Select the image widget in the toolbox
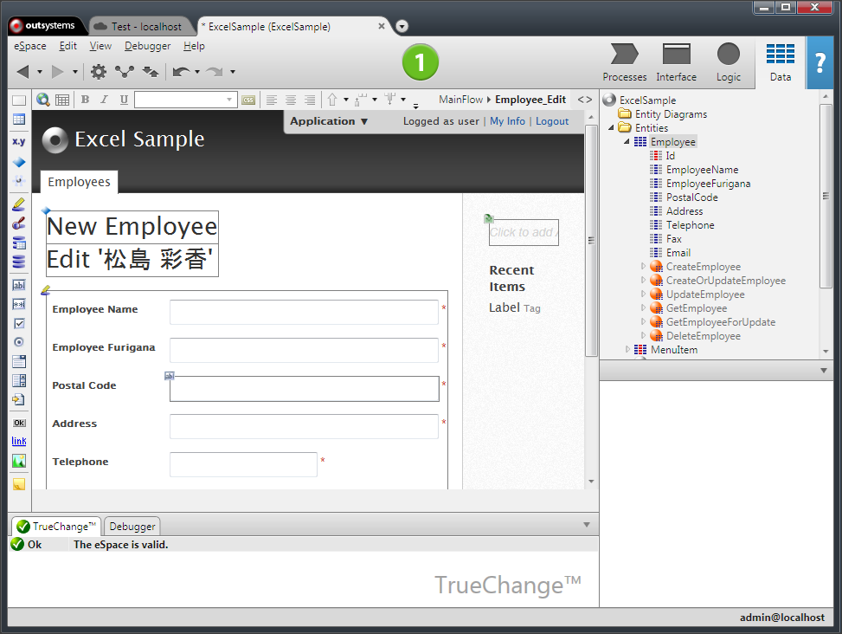 tap(19, 461)
